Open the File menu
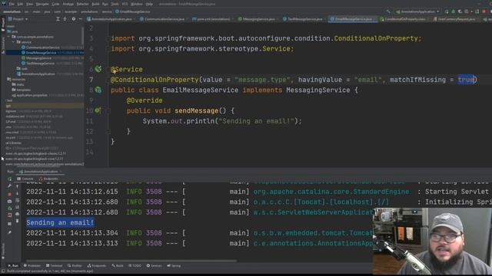The width and height of the screenshot is (492, 276). coord(12,4)
